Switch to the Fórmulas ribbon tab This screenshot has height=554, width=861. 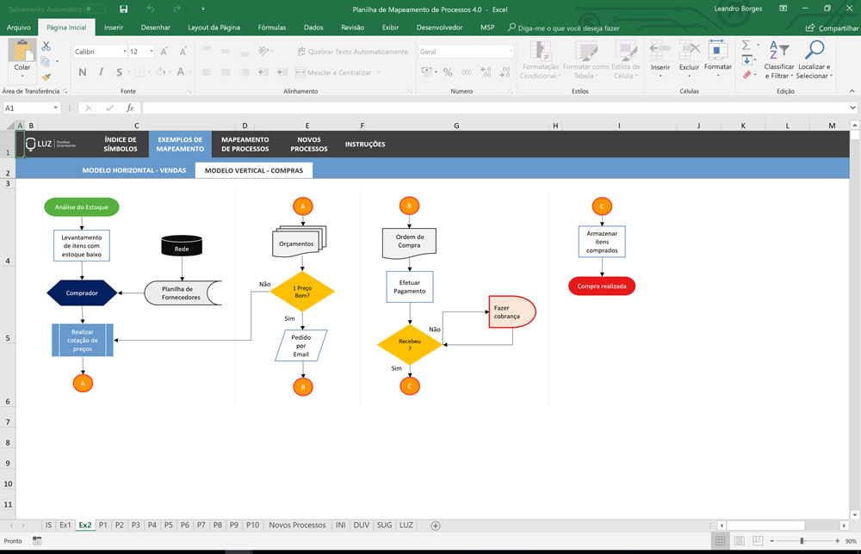272,28
